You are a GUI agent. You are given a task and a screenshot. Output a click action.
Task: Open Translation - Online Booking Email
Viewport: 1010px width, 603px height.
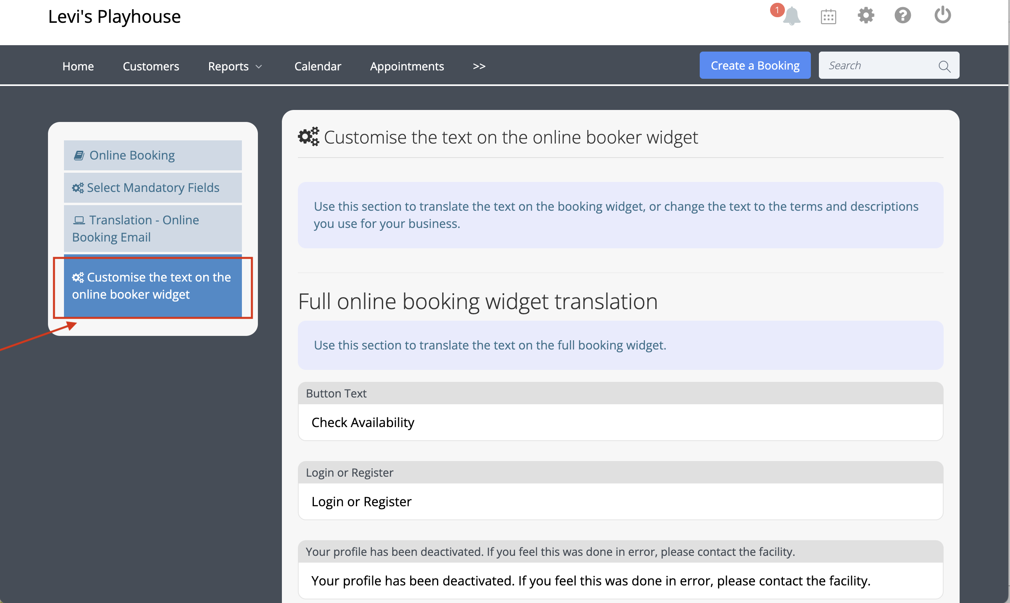(x=153, y=228)
